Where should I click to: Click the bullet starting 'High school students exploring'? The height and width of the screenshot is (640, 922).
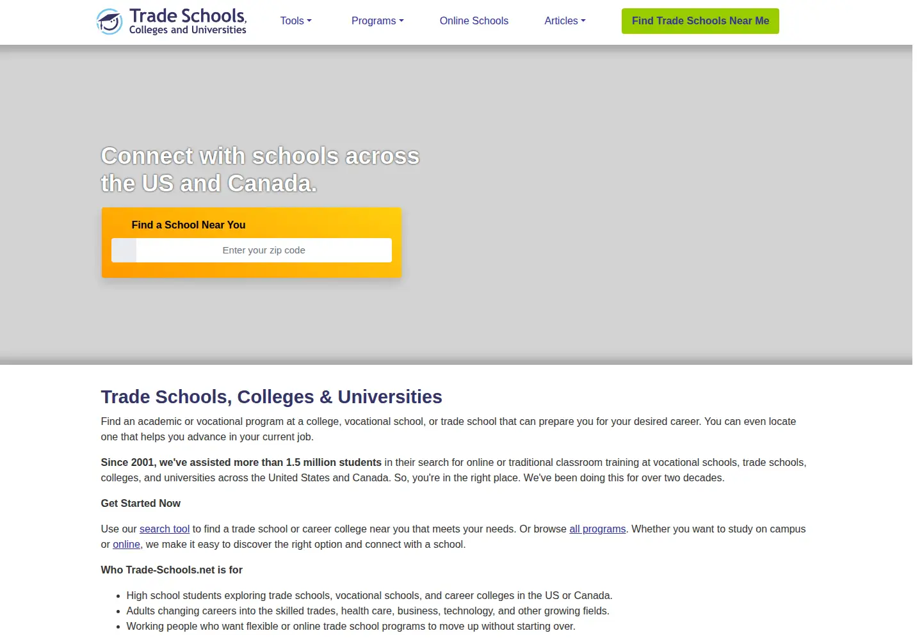tap(369, 596)
